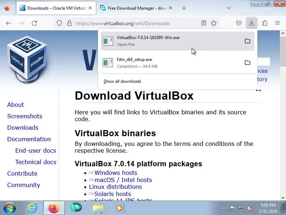Open End-user docs link
The image size is (286, 215).
point(35,150)
